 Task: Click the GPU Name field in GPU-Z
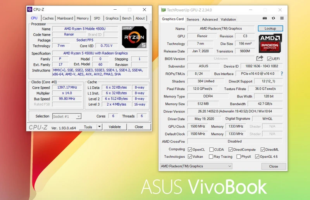click(220, 29)
